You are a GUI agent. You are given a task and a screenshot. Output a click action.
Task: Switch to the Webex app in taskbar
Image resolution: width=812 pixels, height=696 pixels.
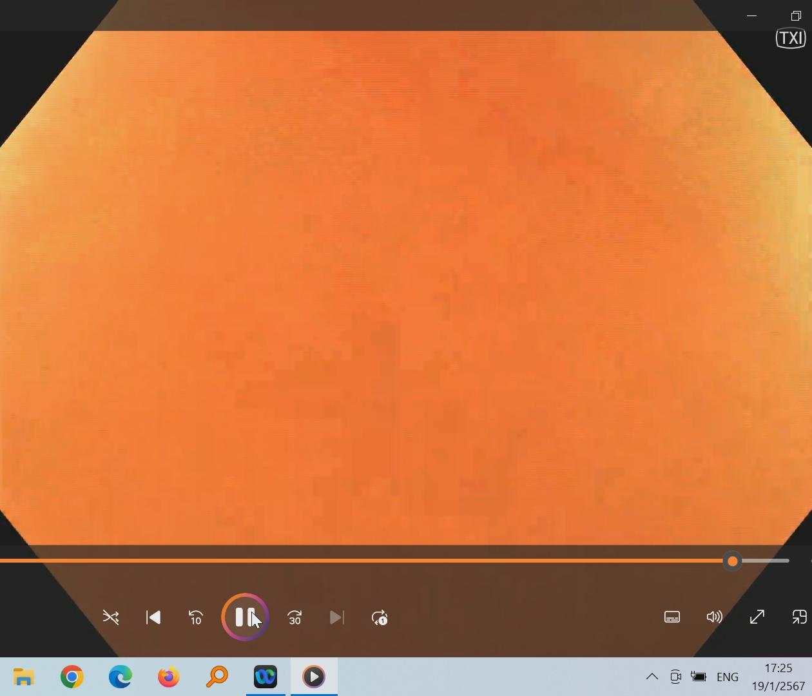click(x=266, y=677)
